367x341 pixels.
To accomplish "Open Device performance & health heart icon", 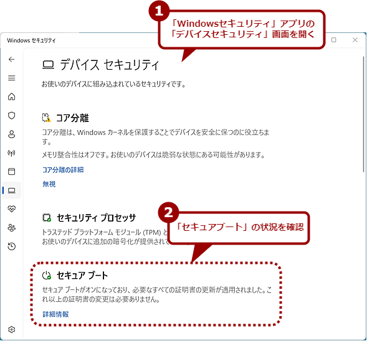I will [x=11, y=208].
